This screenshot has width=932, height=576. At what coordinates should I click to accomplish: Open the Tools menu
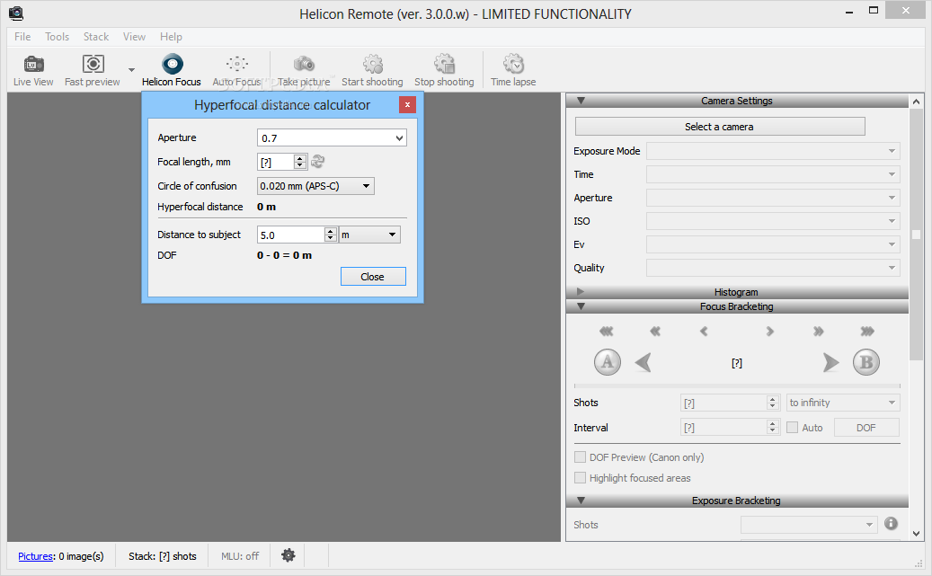click(57, 37)
